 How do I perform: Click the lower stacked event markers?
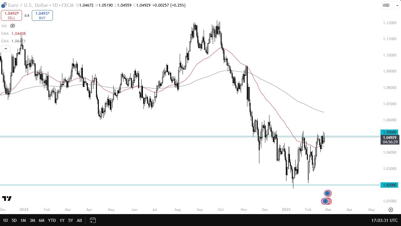(x=326, y=201)
